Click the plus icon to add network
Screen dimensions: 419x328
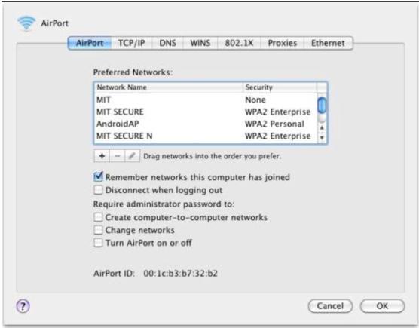pyautogui.click(x=102, y=156)
